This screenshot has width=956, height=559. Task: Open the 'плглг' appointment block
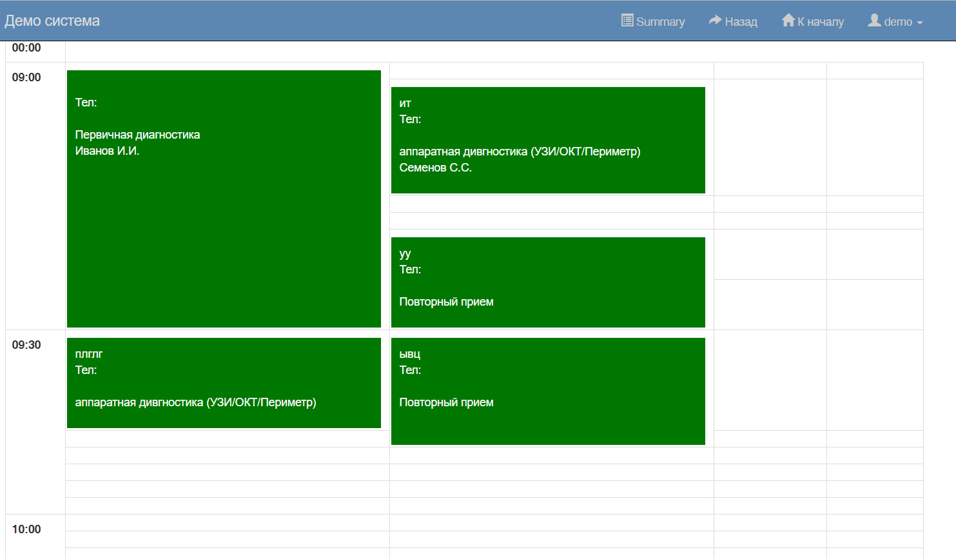(x=224, y=383)
